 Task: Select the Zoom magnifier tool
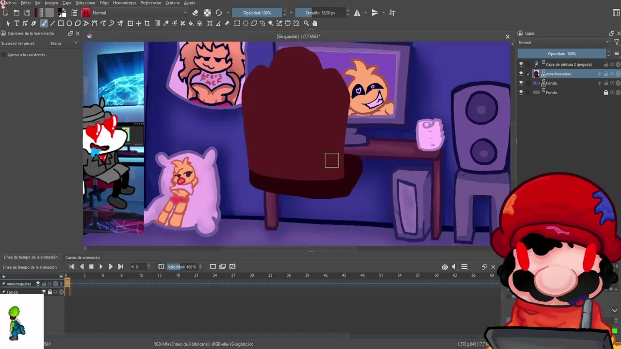(306, 23)
